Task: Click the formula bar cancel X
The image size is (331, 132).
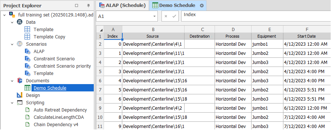Action: (x=166, y=16)
